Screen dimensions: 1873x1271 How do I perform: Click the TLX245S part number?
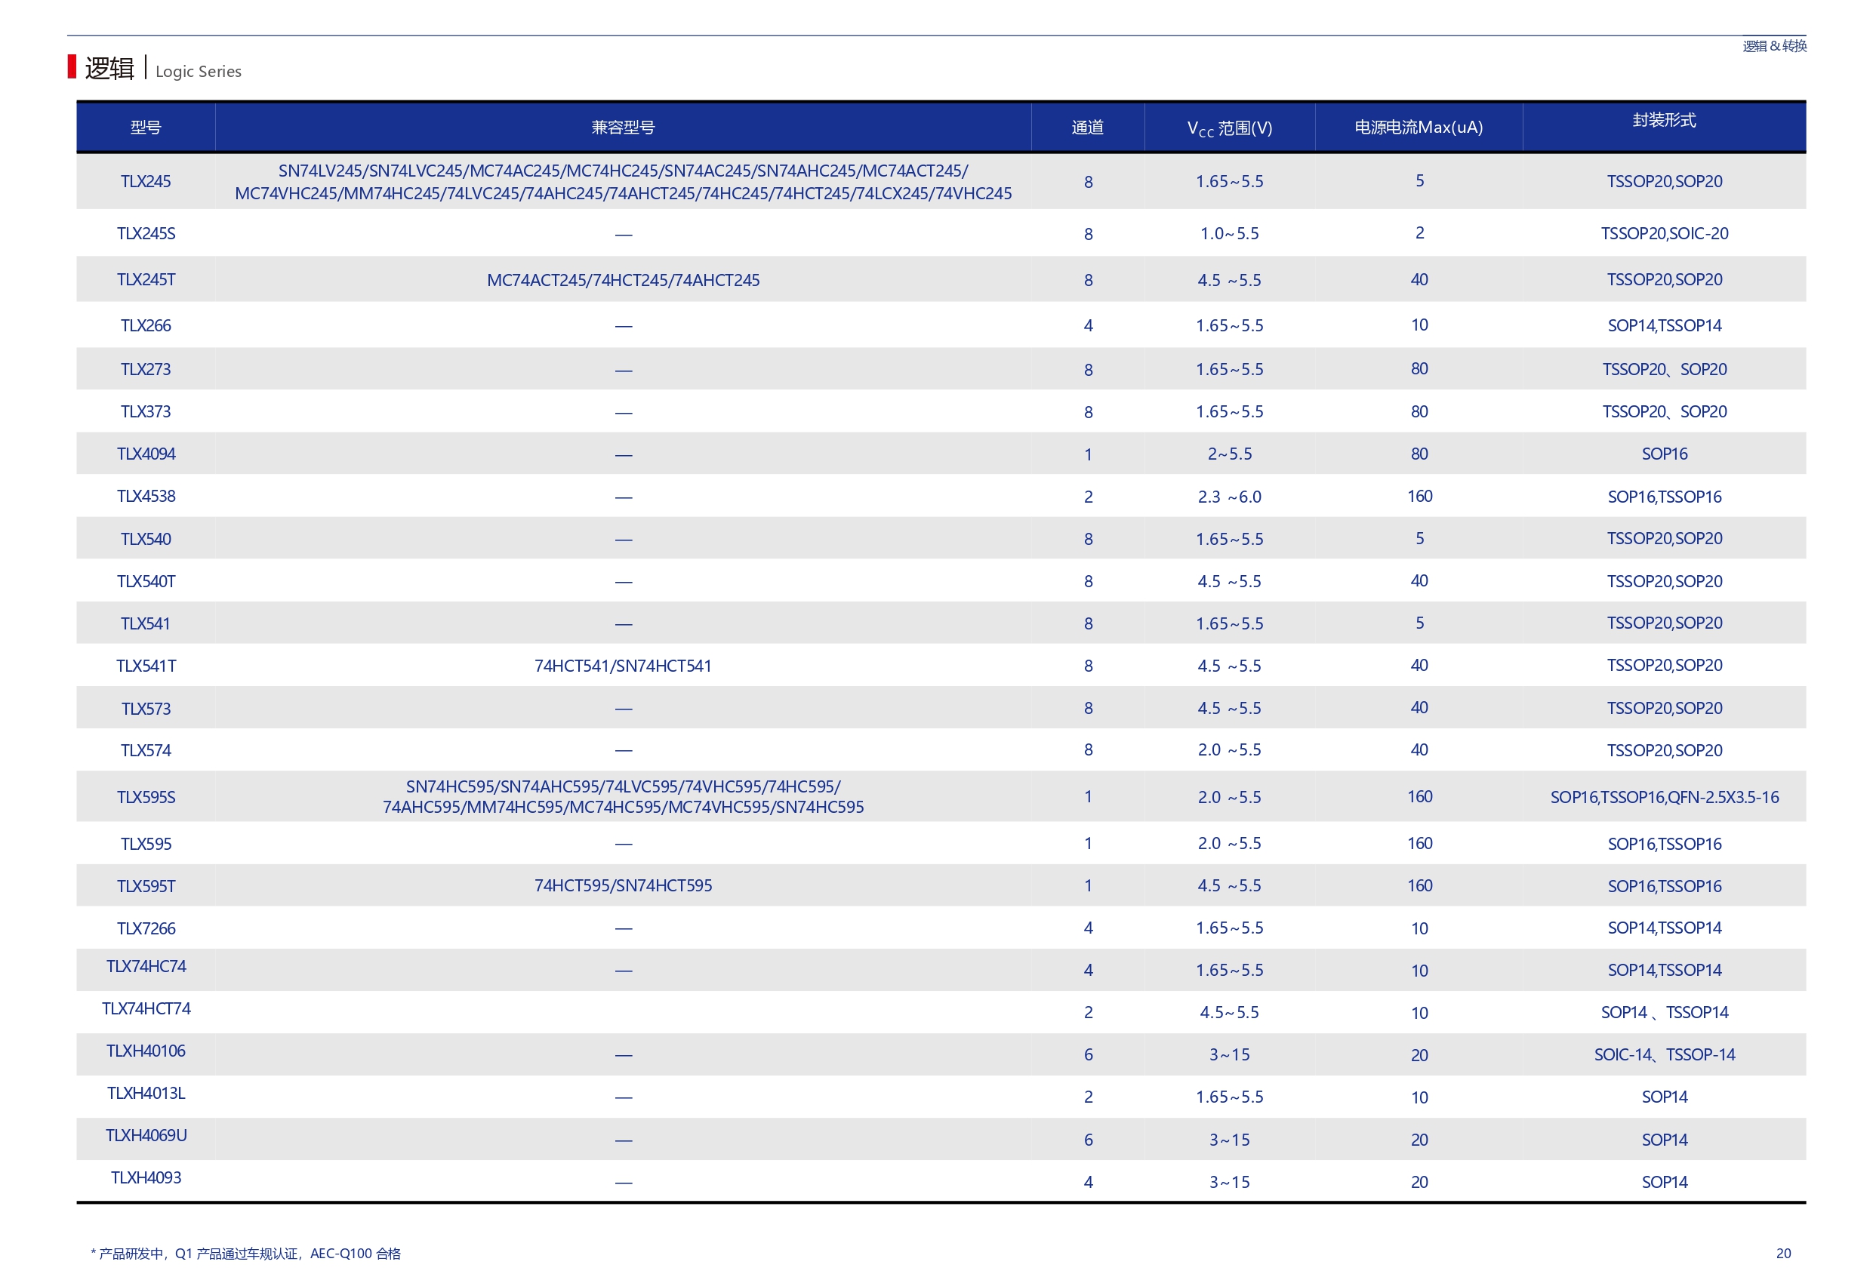pyautogui.click(x=146, y=234)
